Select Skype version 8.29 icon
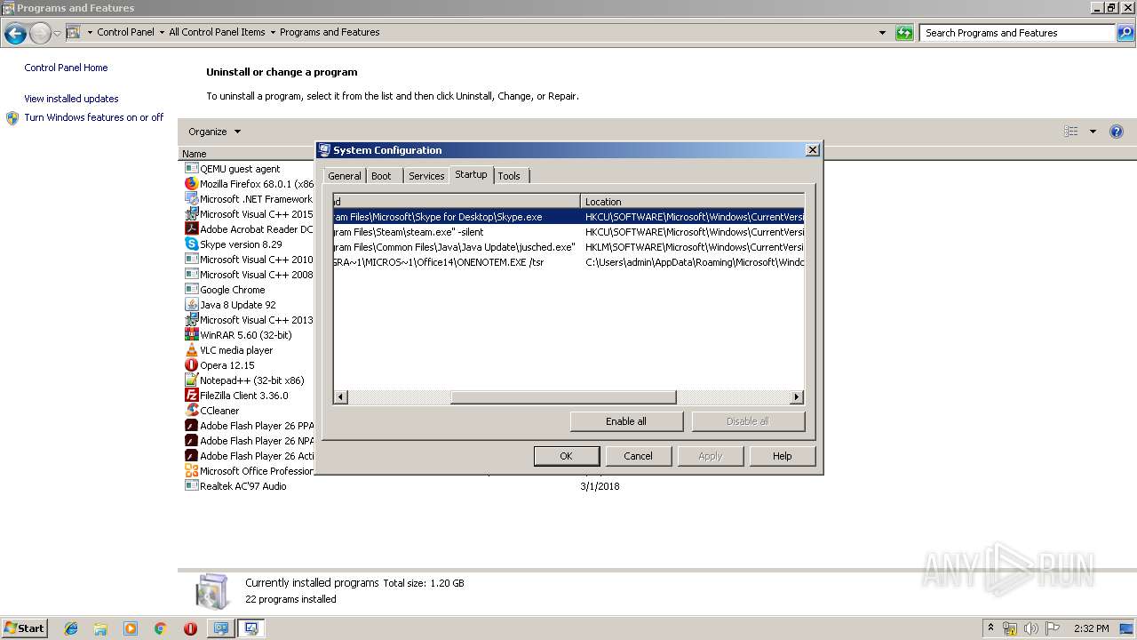This screenshot has width=1137, height=640. [x=191, y=244]
